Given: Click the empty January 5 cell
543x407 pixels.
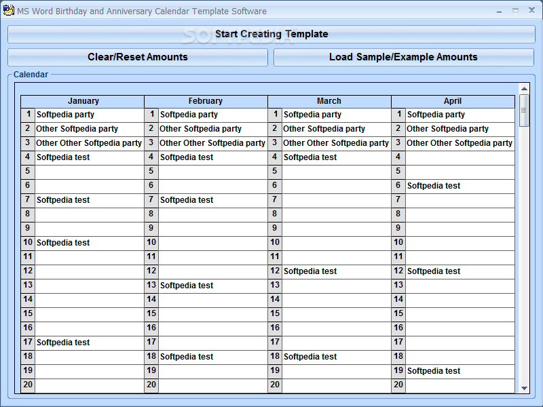Looking at the screenshot, I should [x=90, y=172].
